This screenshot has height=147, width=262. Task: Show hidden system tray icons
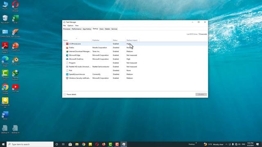[x=226, y=144]
